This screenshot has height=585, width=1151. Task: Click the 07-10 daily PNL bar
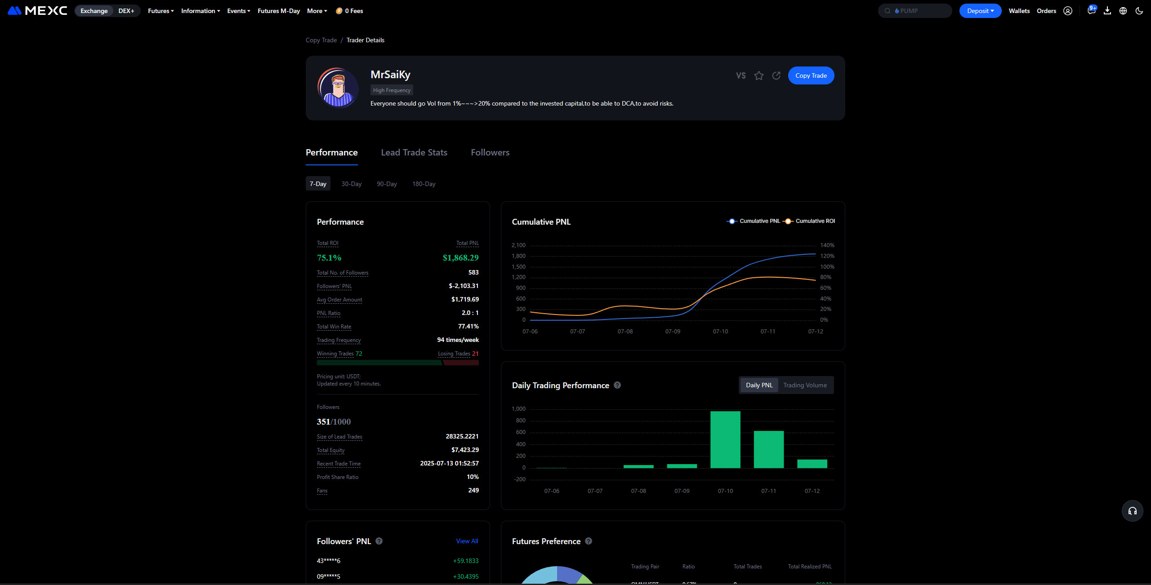(725, 439)
